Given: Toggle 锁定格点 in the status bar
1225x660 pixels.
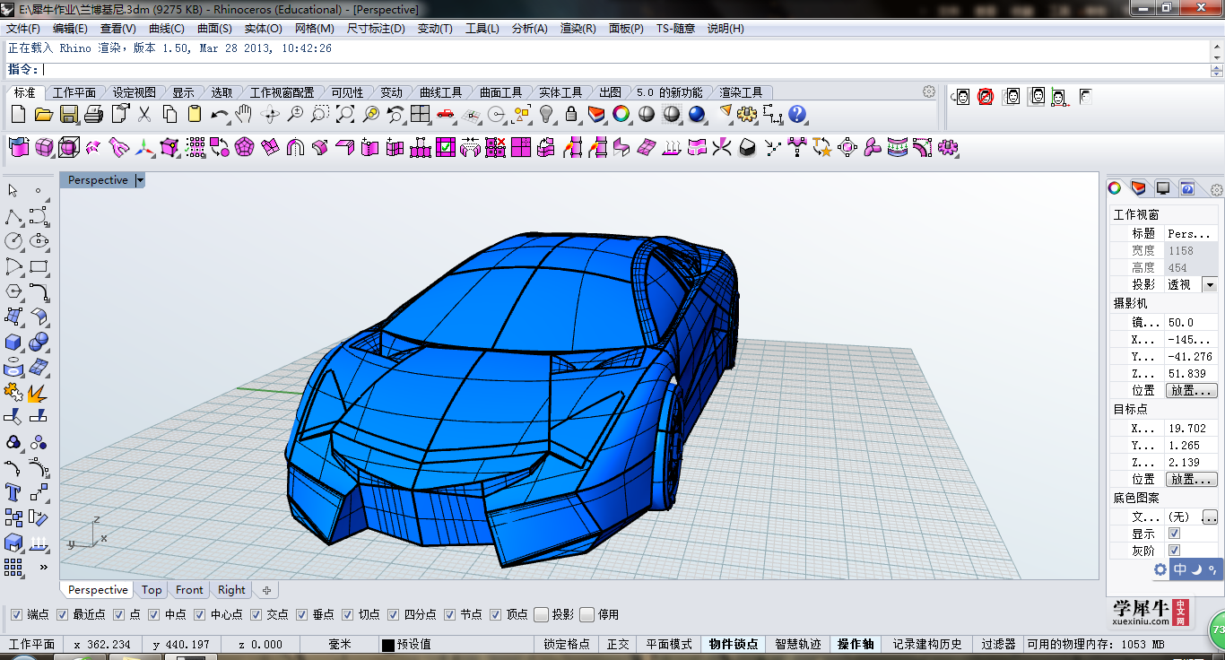Looking at the screenshot, I should pos(567,644).
